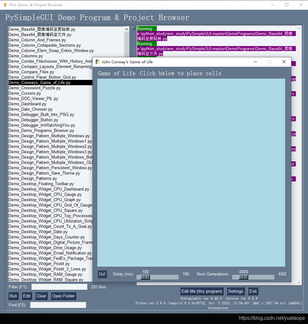The height and width of the screenshot is (324, 308).
Task: Click the Clear button
Action: coord(41,296)
